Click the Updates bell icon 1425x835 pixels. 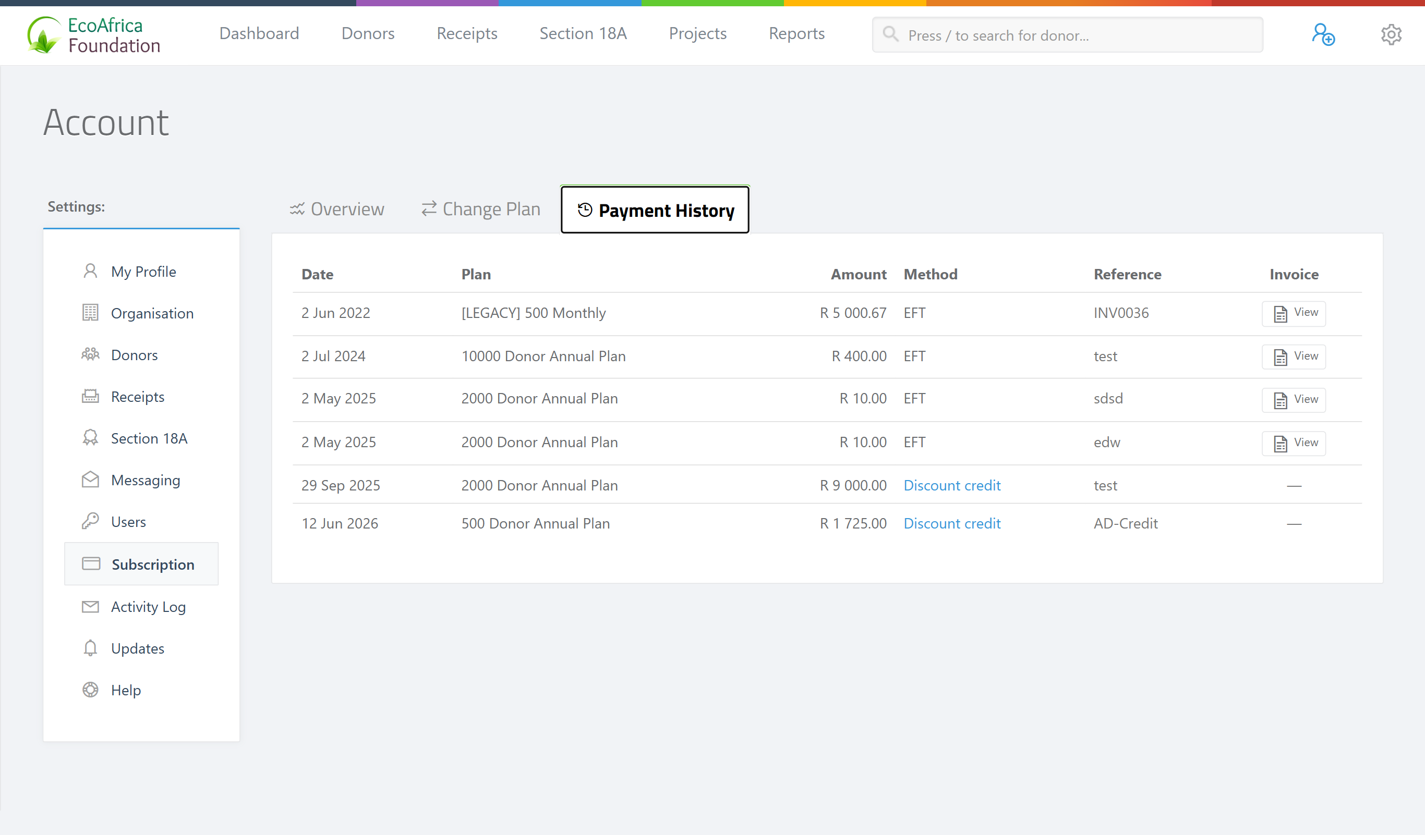click(90, 648)
